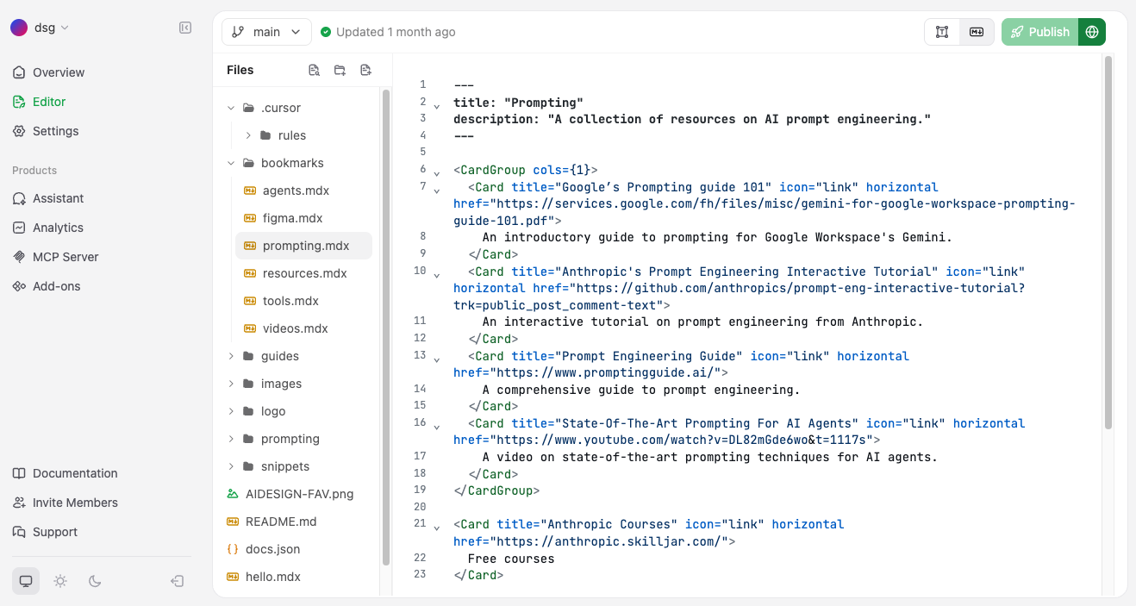The width and height of the screenshot is (1136, 606).
Task: Click the Files panel heading
Action: coord(240,70)
